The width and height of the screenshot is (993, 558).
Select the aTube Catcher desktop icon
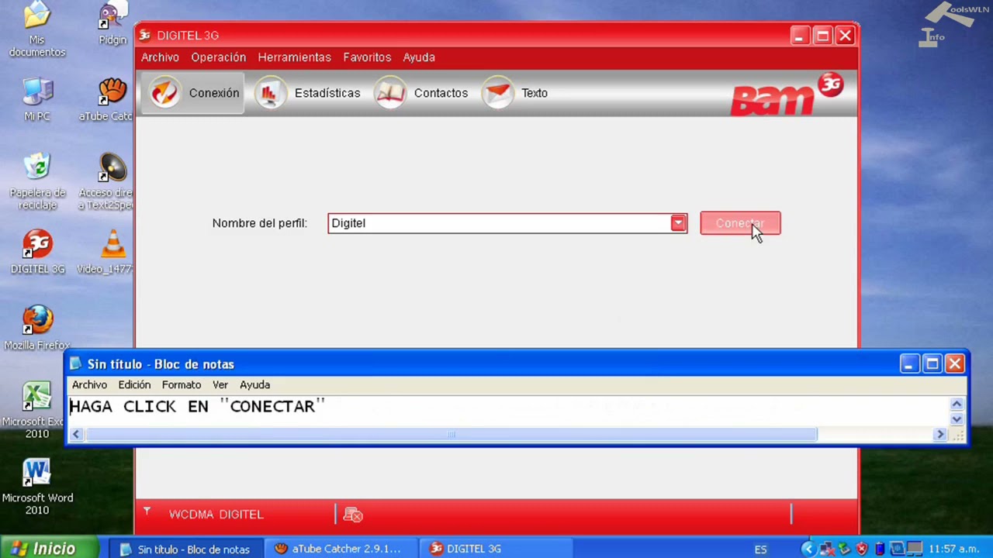pos(107,99)
